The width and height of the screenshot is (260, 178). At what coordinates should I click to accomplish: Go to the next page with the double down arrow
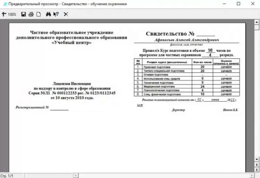[x=257, y=170]
